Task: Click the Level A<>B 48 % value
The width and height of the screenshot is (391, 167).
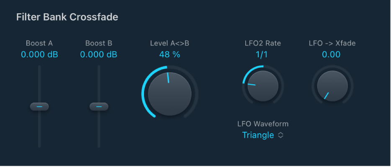Action: (170, 55)
